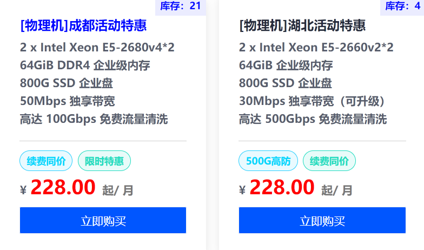
Task: Click the 高达 500Gbps 免费流量清洗 line
Action: click(313, 119)
